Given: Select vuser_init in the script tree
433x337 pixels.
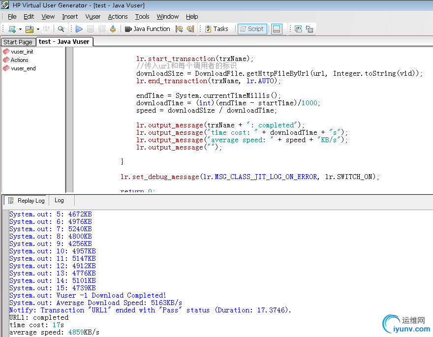Looking at the screenshot, I should click(x=22, y=52).
